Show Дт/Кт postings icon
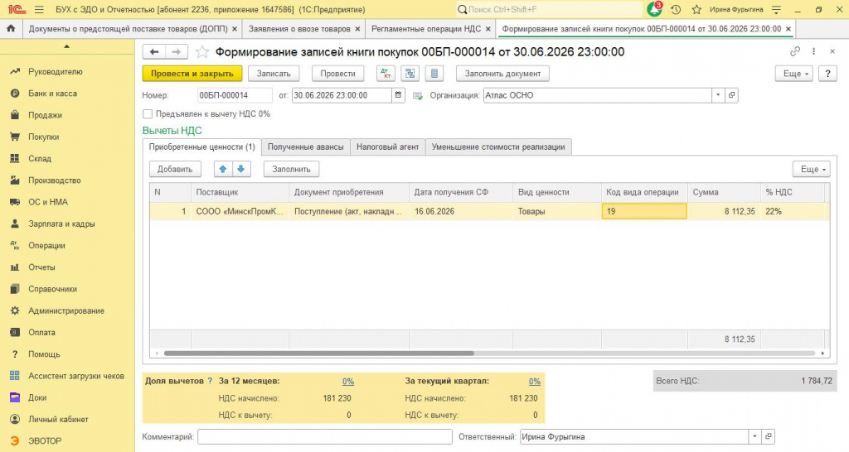The width and height of the screenshot is (849, 452). (x=386, y=74)
